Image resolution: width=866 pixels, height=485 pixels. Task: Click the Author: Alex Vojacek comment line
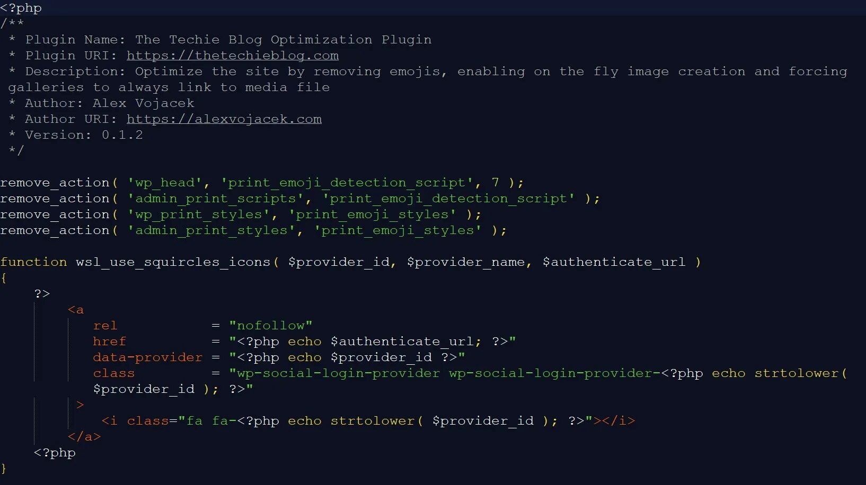tap(110, 103)
